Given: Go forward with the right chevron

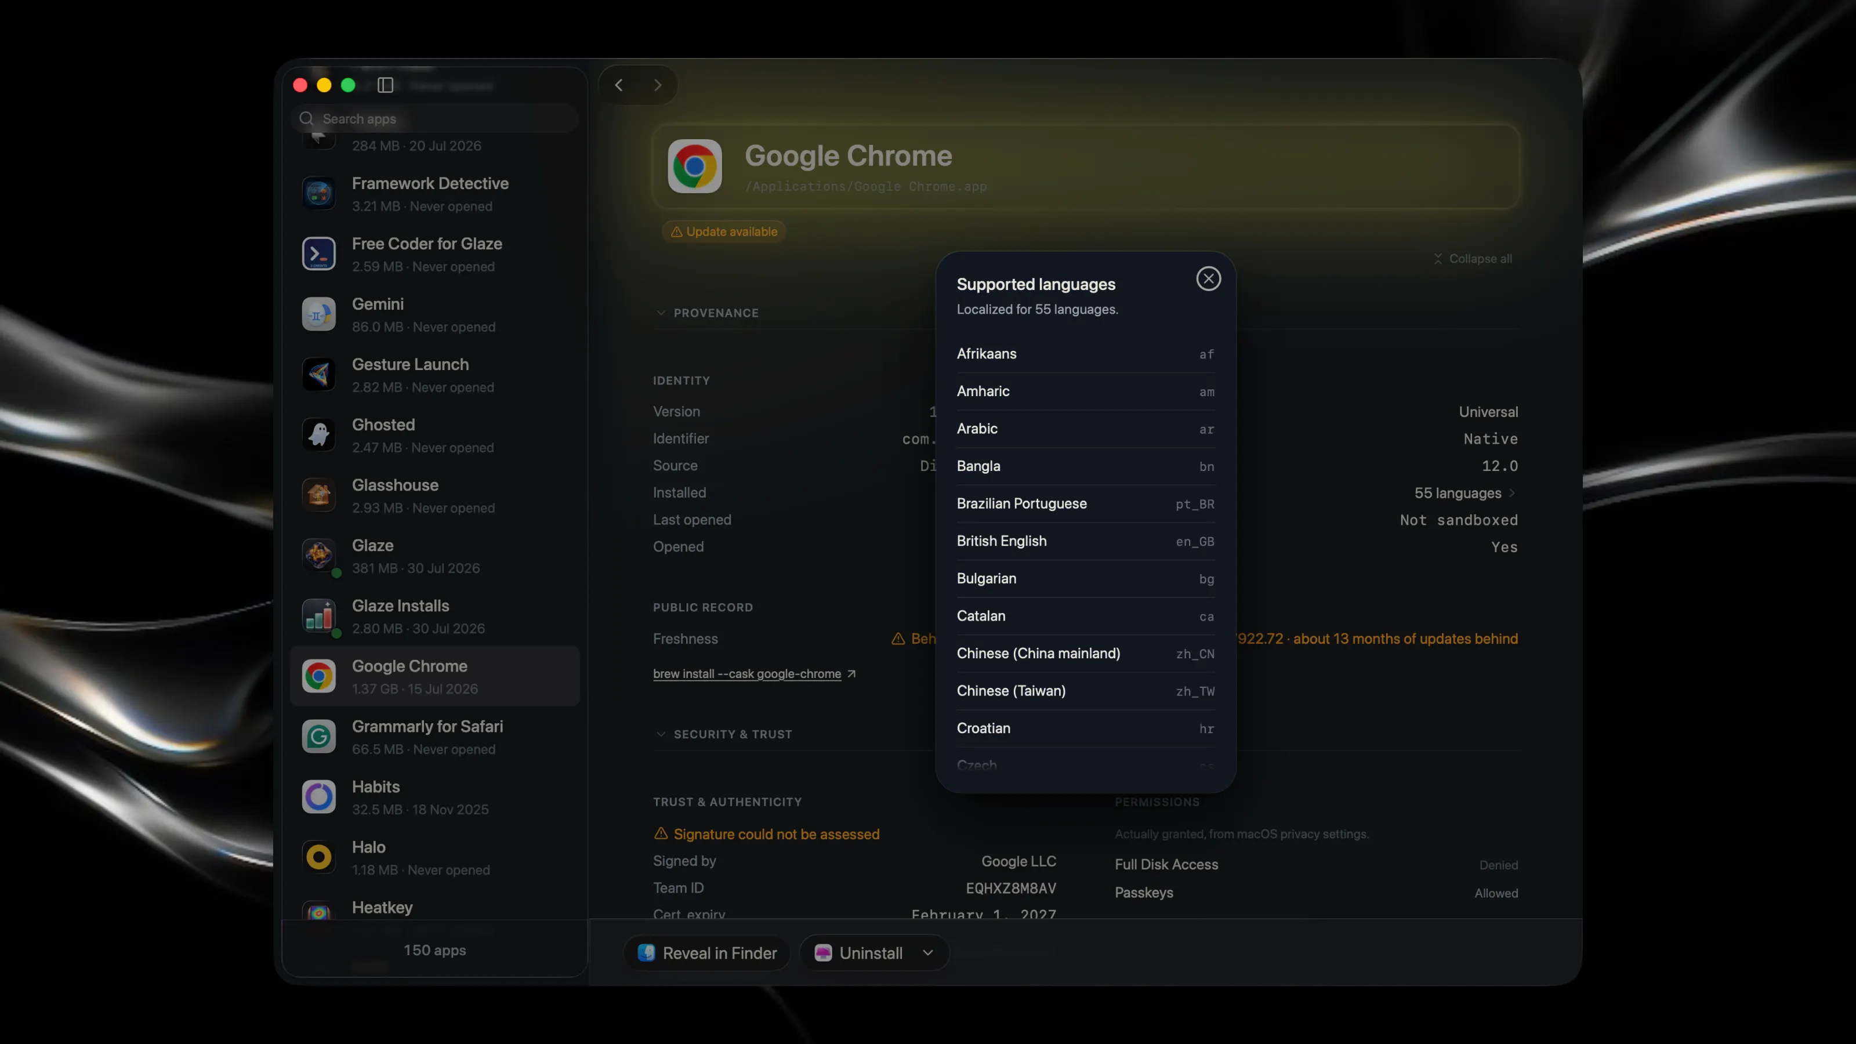Looking at the screenshot, I should (x=657, y=85).
